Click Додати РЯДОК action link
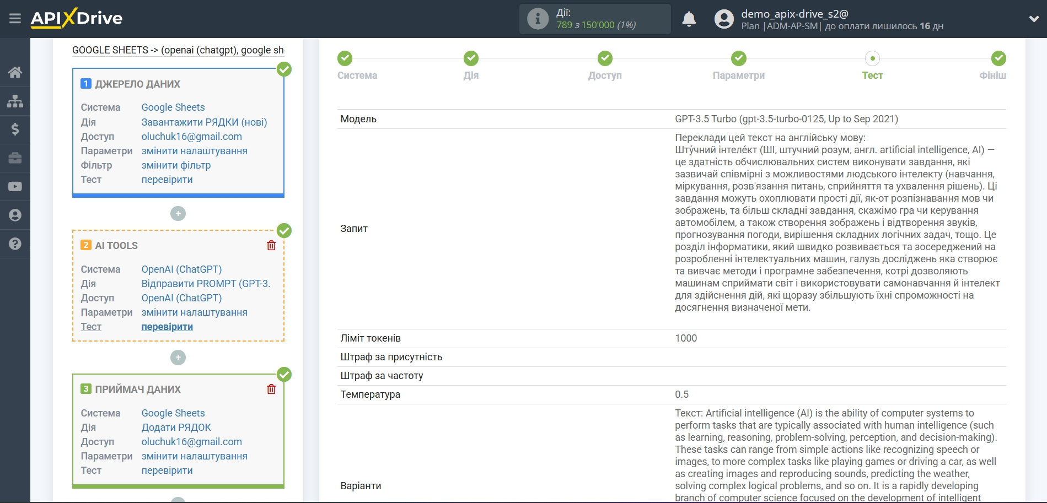This screenshot has width=1047, height=503. tap(176, 428)
